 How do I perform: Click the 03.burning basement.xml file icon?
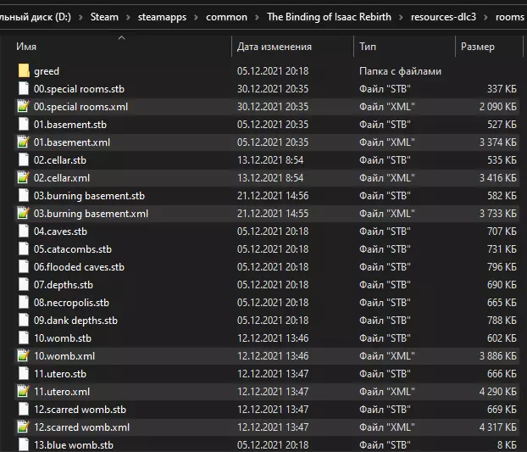click(23, 214)
